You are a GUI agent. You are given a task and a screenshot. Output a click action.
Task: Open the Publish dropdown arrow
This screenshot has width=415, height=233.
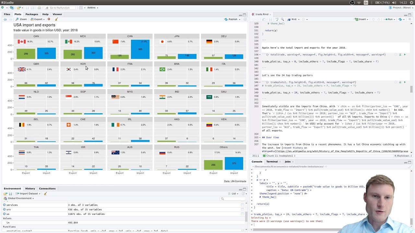(240, 19)
